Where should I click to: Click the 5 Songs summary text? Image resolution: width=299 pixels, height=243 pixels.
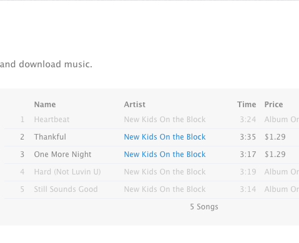(x=204, y=207)
